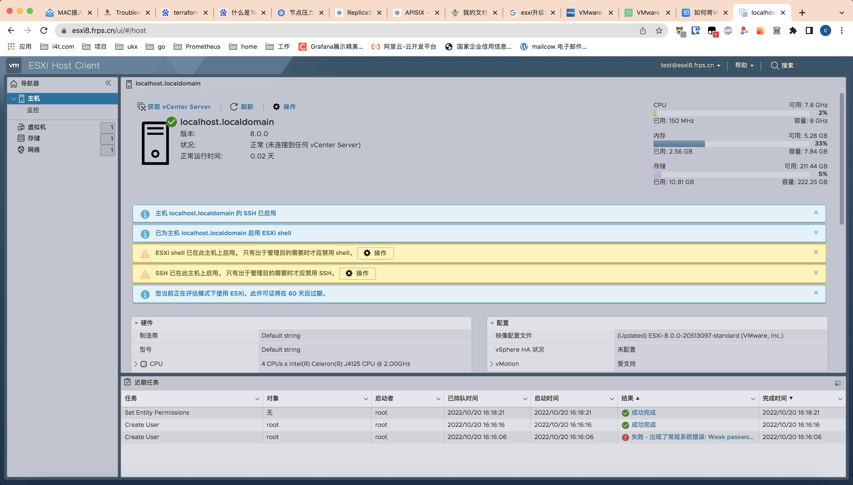The width and height of the screenshot is (853, 485).
Task: Open 启动者 column dropdown arrow
Action: coord(438,399)
